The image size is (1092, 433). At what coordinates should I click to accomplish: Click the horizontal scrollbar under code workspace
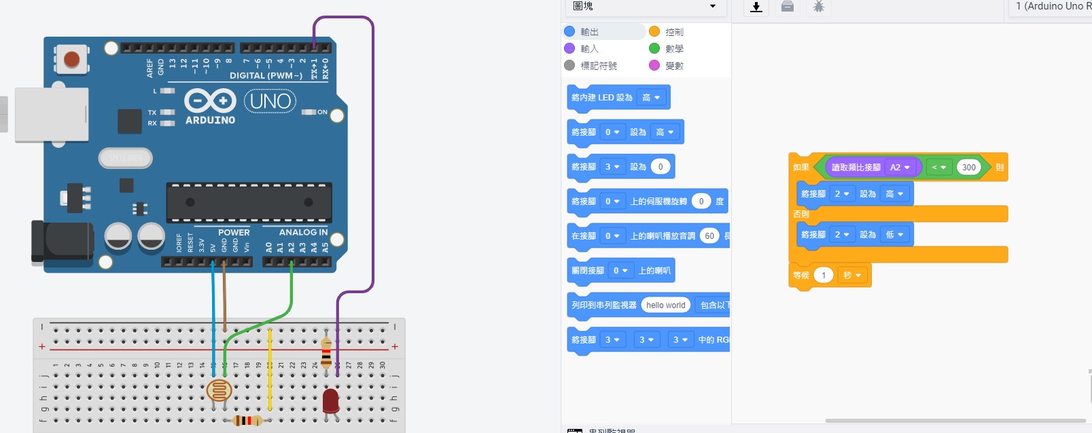click(x=955, y=421)
